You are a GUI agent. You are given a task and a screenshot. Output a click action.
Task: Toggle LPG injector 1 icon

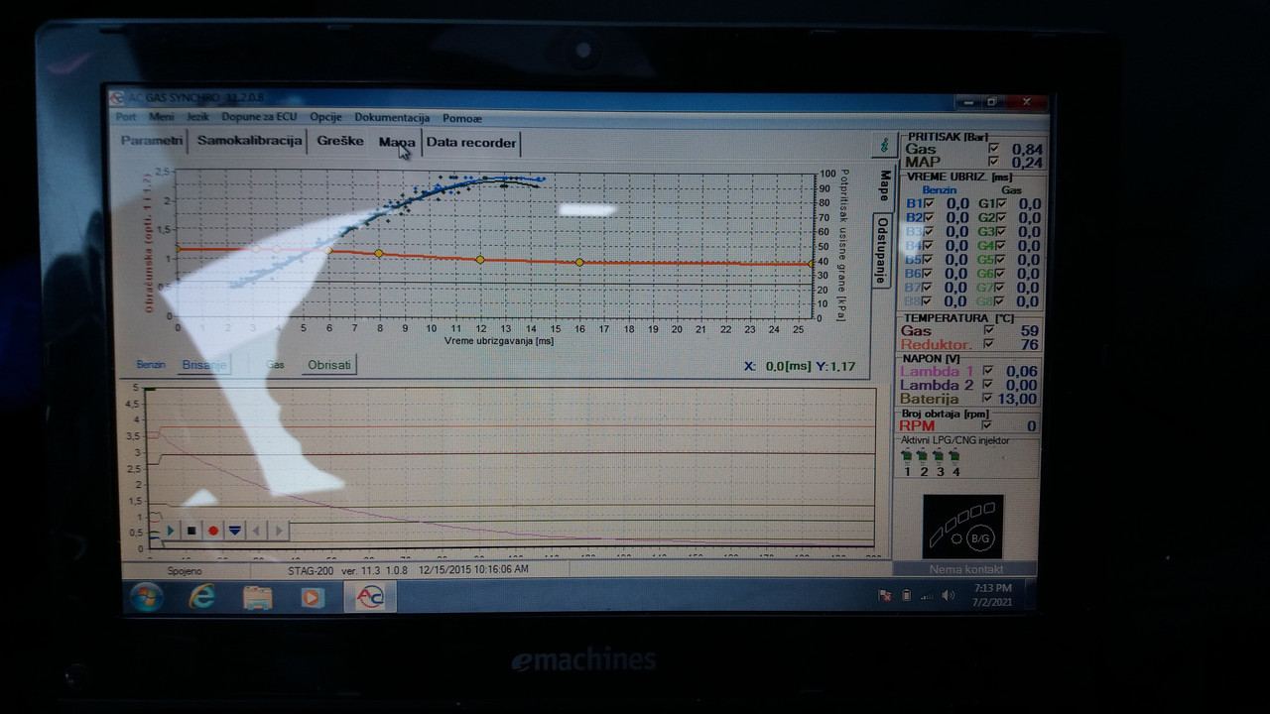point(907,456)
